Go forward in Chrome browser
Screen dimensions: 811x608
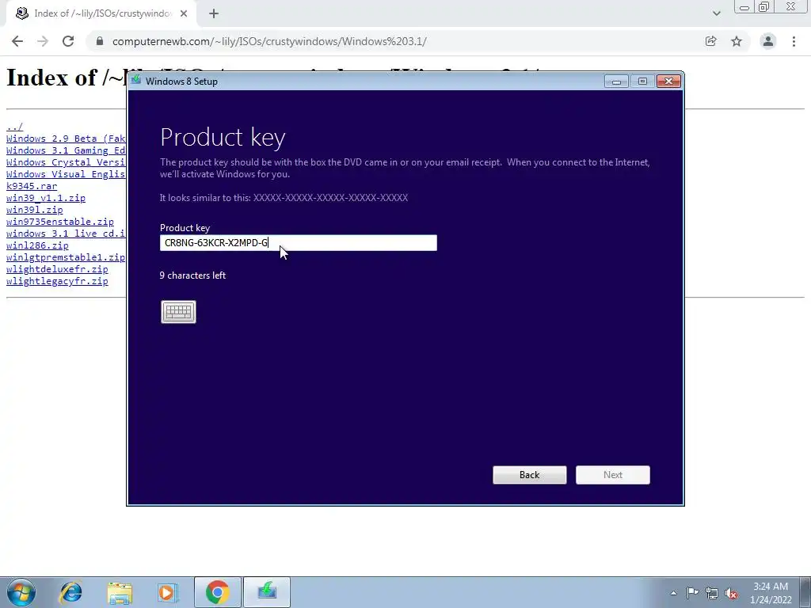click(43, 41)
